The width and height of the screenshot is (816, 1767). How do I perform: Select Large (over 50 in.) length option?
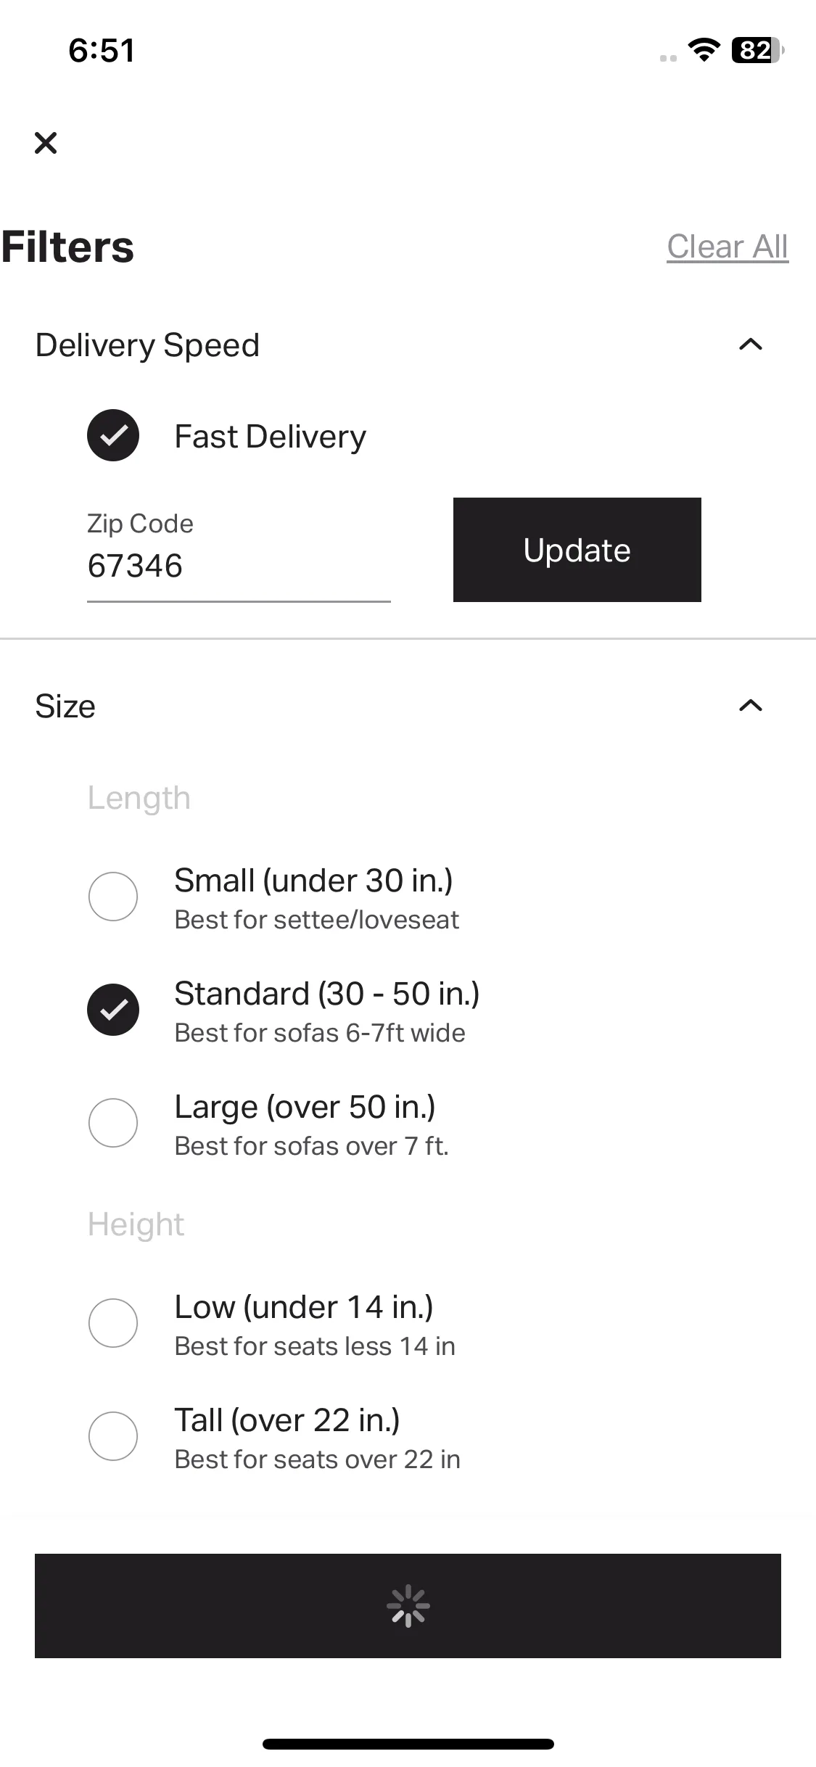tap(113, 1123)
